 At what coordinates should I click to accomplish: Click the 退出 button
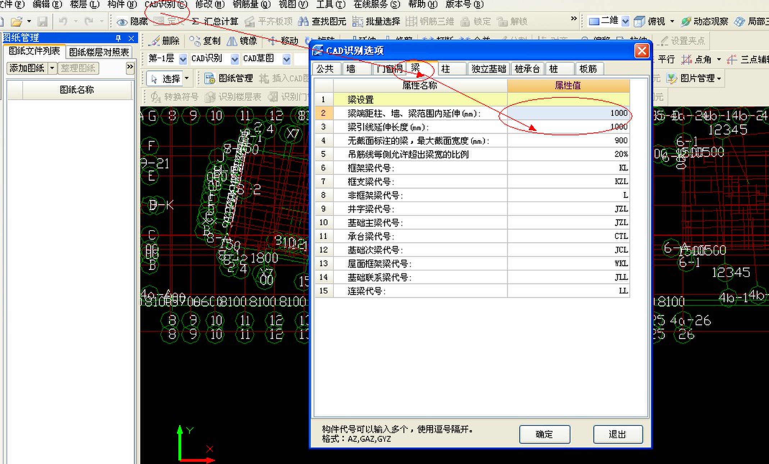click(618, 435)
